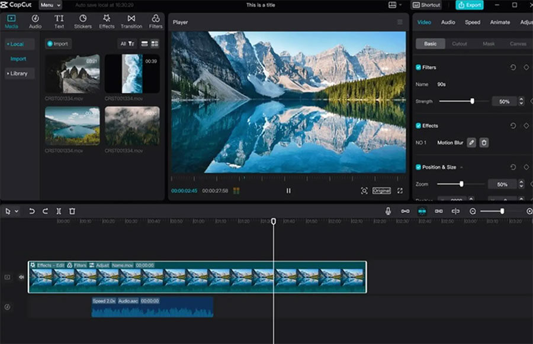The height and width of the screenshot is (344, 533).
Task: Open the Player panel menu
Action: pyautogui.click(x=400, y=22)
